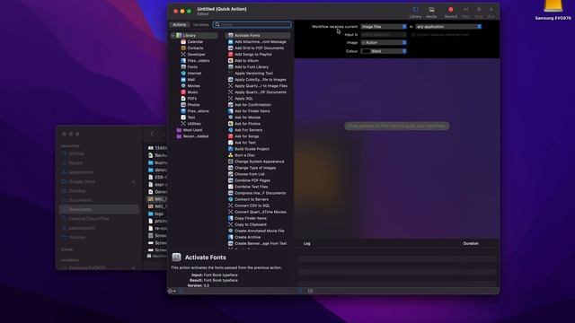Open the 'any application' dropdown
Screen dimensions: 575x323
(x=449, y=27)
